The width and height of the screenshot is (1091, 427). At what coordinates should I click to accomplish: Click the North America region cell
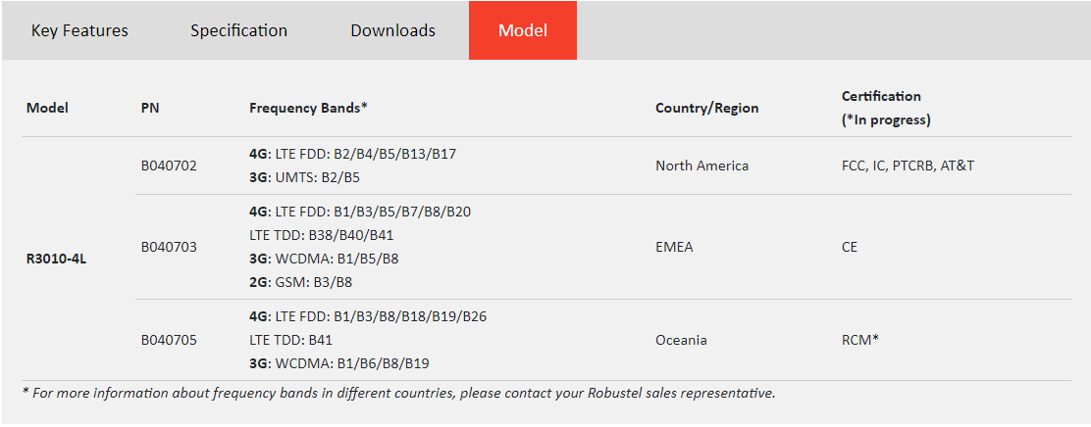702,166
